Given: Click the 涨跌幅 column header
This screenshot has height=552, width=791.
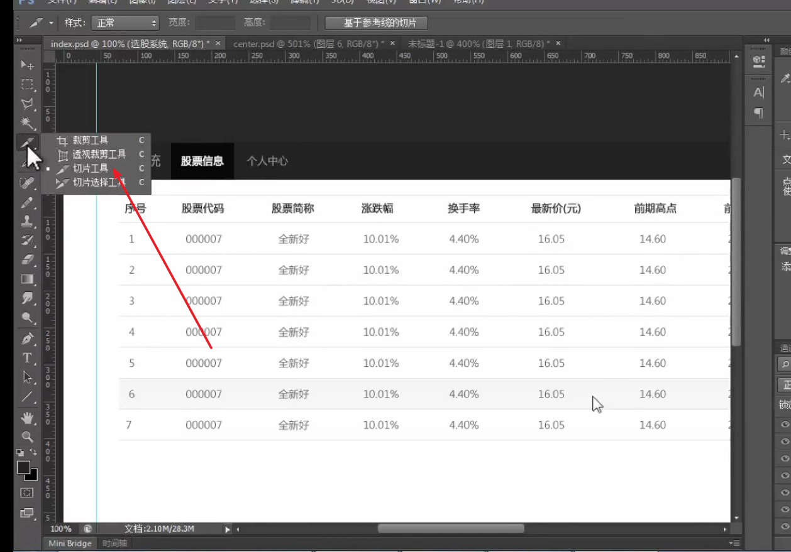Looking at the screenshot, I should (377, 208).
